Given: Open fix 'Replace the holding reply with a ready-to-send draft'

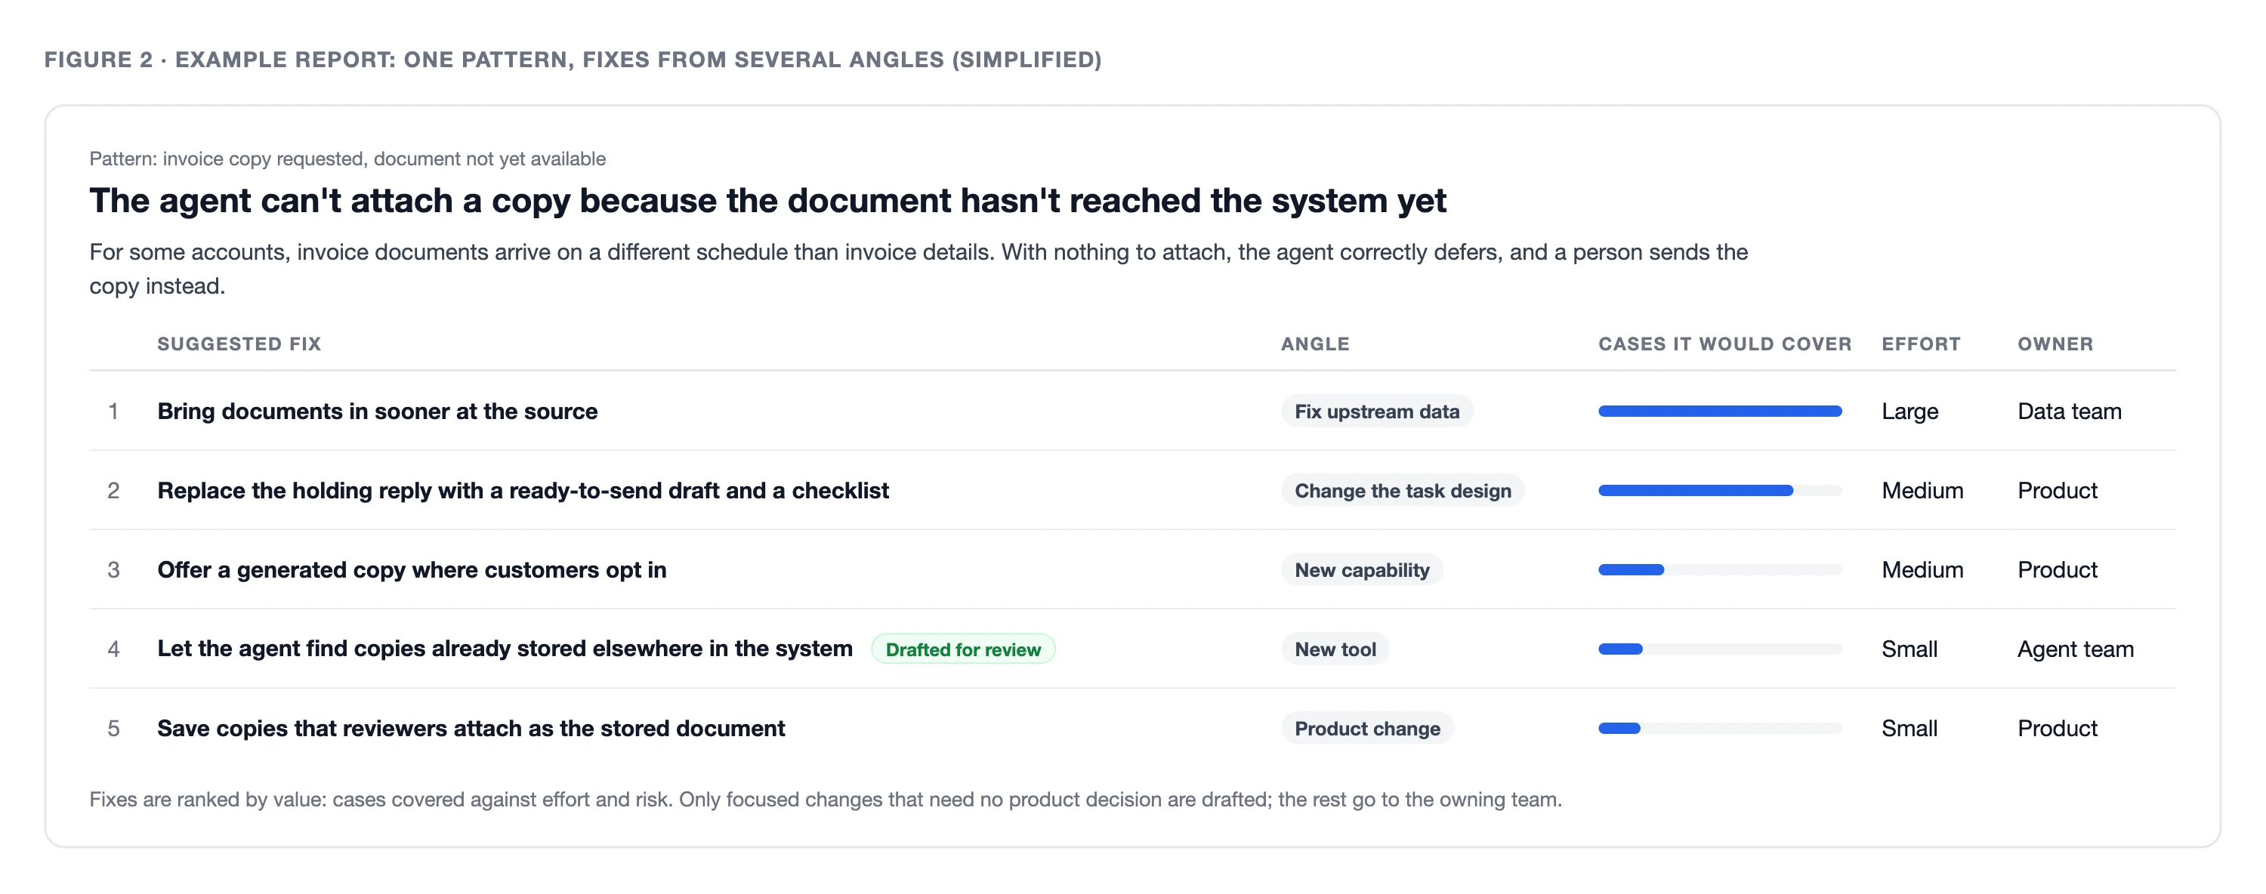Looking at the screenshot, I should tap(523, 491).
